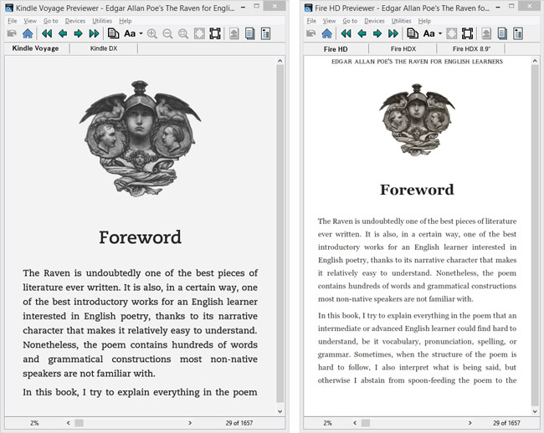Click the NCX view icon in Fire HD Previewer

point(518,33)
